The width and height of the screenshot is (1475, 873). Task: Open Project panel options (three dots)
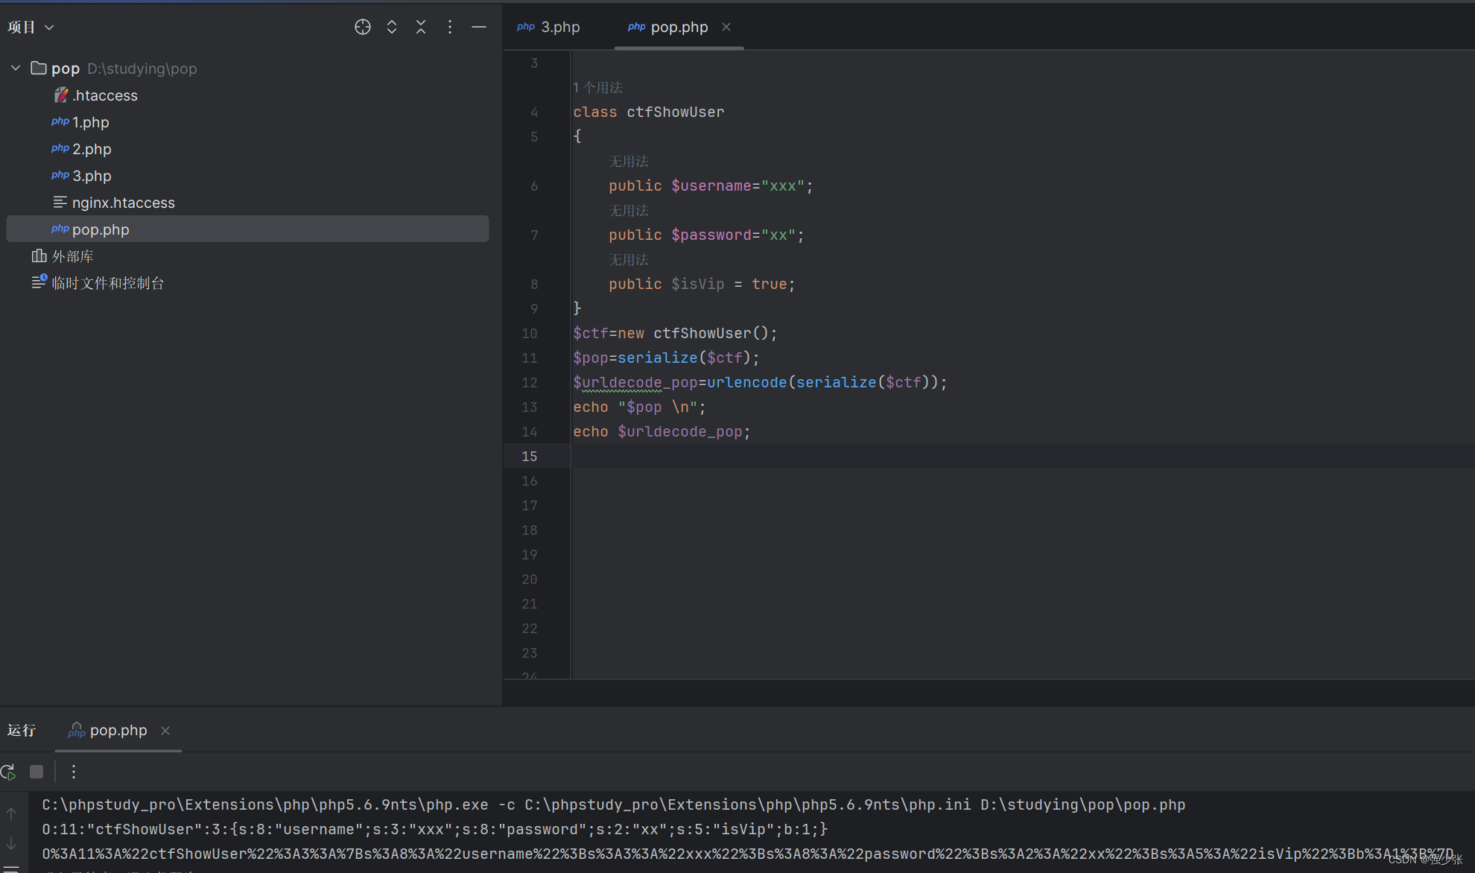coord(450,27)
